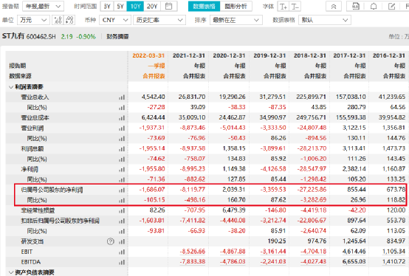Open chart icon for 归属母公司股东的净利润 row
The height and width of the screenshot is (276, 409).
pyautogui.click(x=122, y=190)
